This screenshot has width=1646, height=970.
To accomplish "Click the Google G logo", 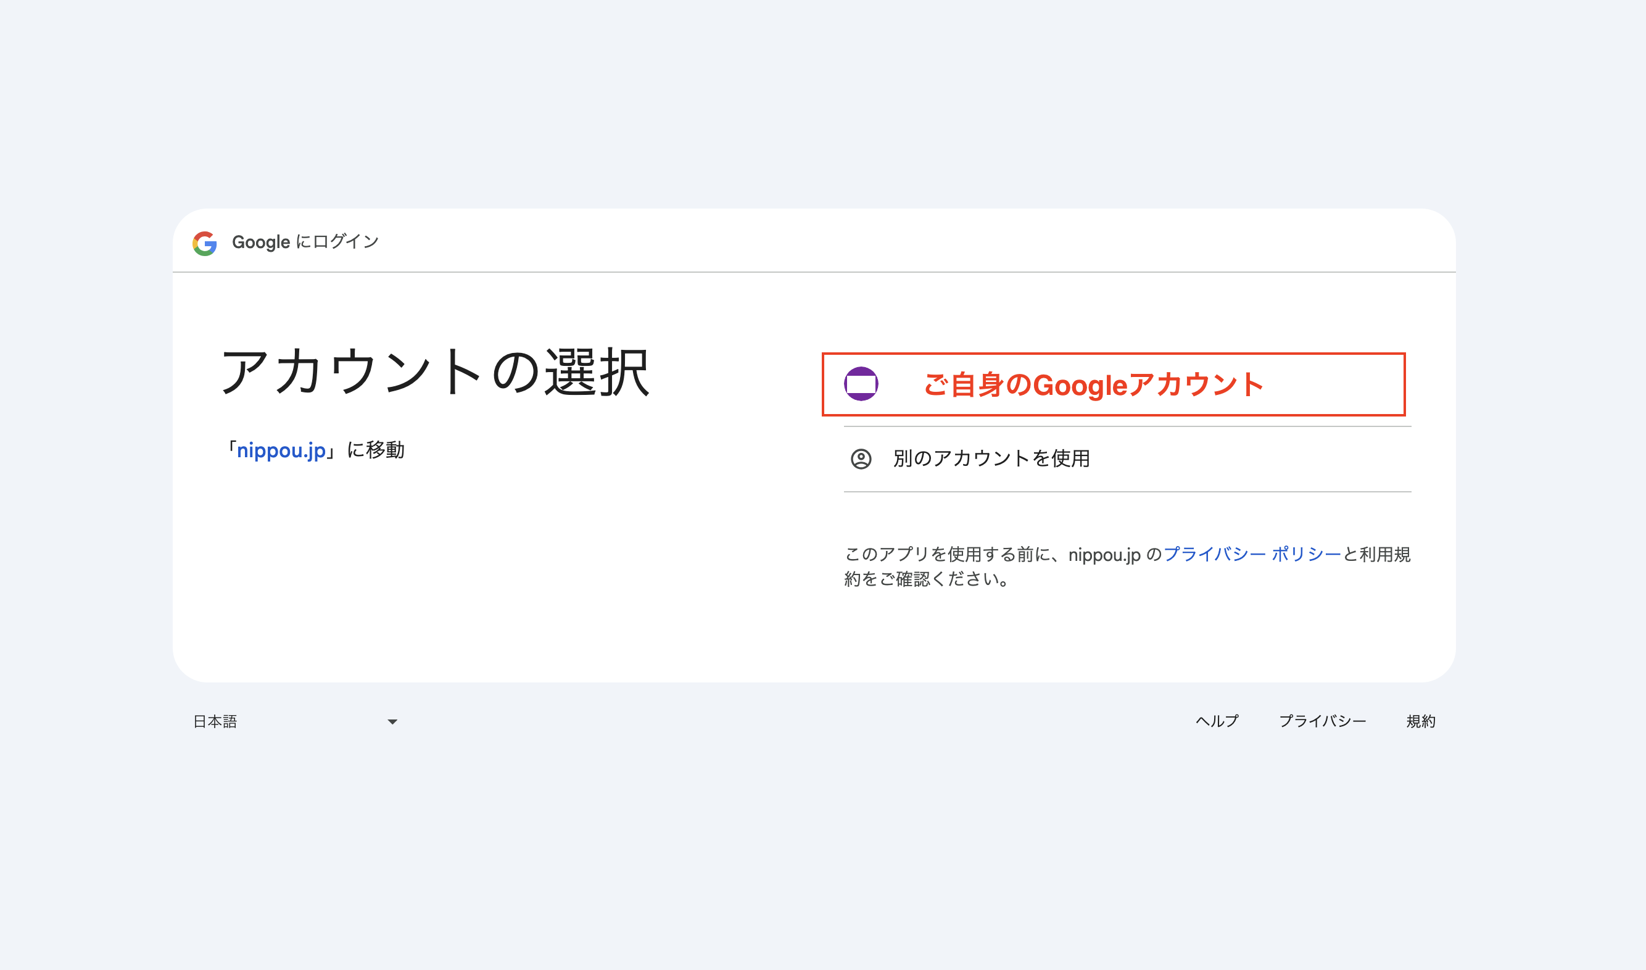I will [x=205, y=243].
